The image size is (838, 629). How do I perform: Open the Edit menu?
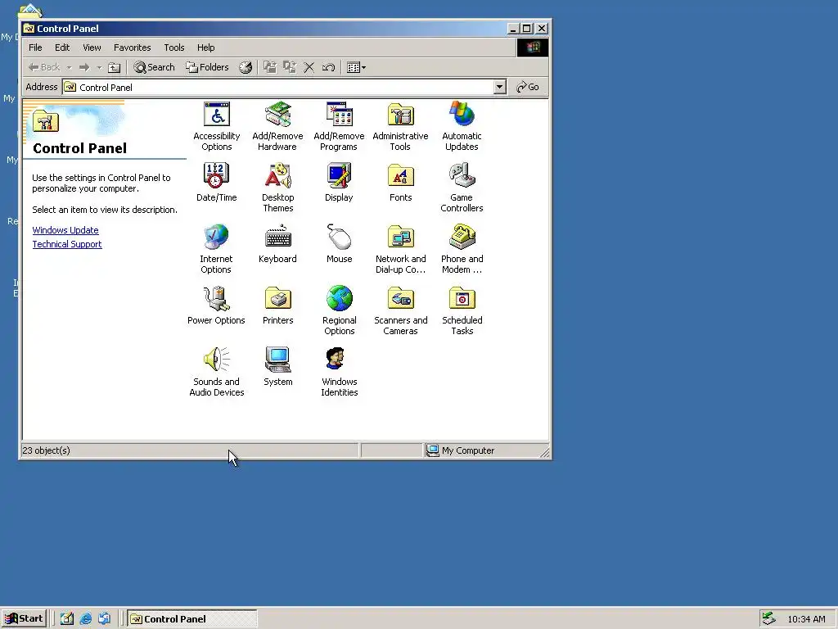62,48
